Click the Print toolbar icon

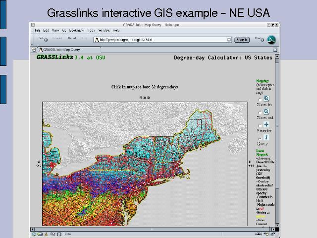pos(258,39)
